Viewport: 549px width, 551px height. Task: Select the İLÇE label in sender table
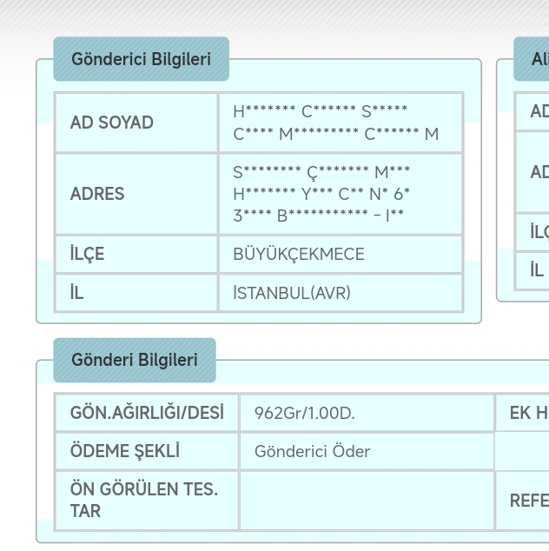point(87,254)
